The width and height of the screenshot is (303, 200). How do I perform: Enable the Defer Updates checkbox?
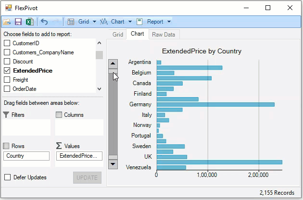point(7,177)
